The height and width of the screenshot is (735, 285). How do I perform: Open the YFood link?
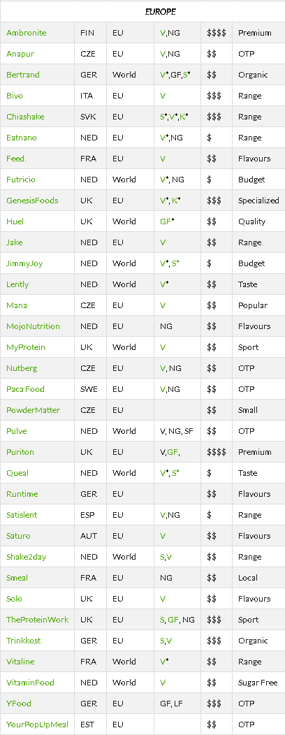[x=19, y=704]
